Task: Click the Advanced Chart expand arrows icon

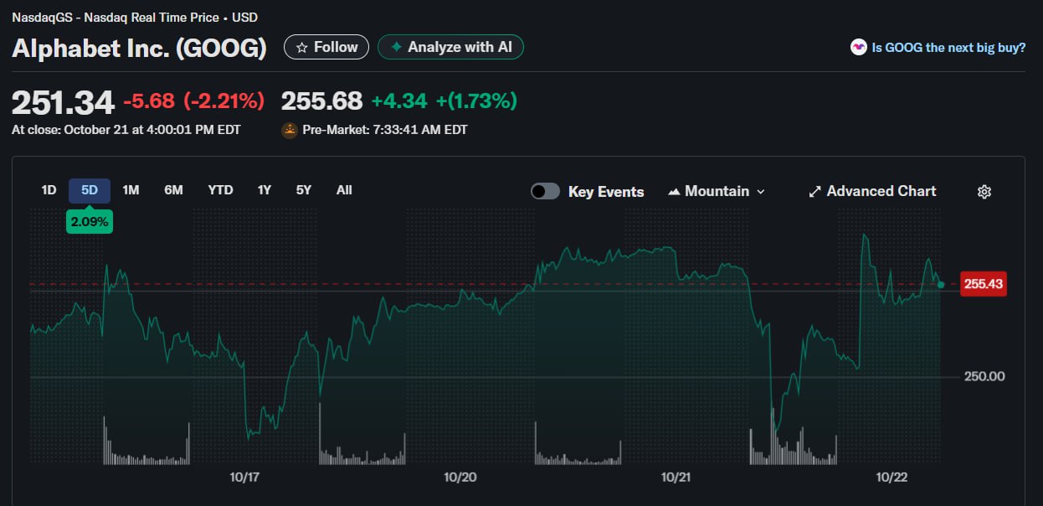Action: click(x=814, y=192)
